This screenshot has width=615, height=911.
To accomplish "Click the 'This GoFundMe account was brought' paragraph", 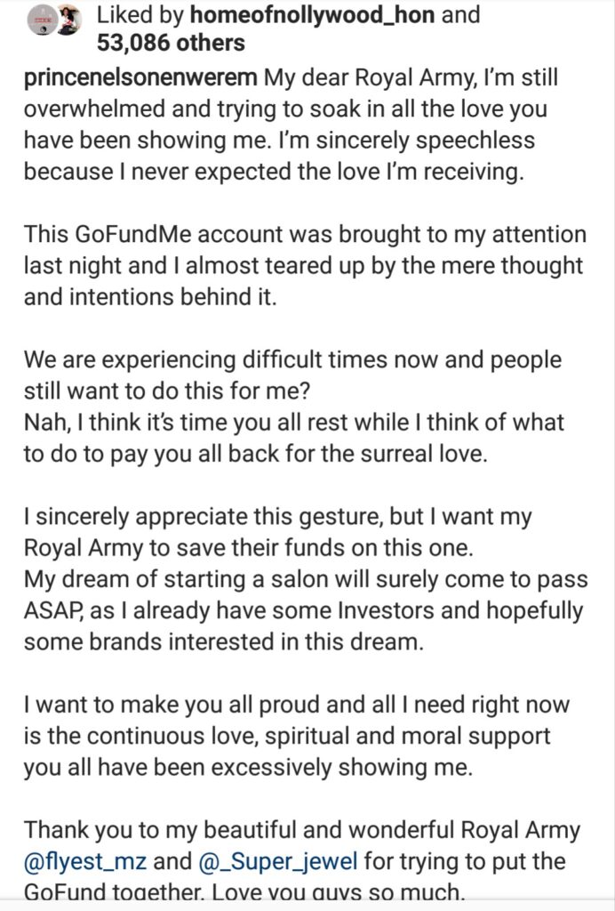I will coord(305,266).
